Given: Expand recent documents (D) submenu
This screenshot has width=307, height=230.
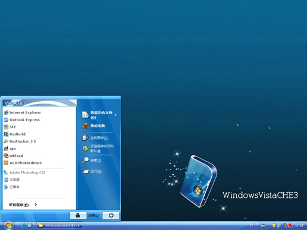Looking at the screenshot, I should tap(99, 115).
